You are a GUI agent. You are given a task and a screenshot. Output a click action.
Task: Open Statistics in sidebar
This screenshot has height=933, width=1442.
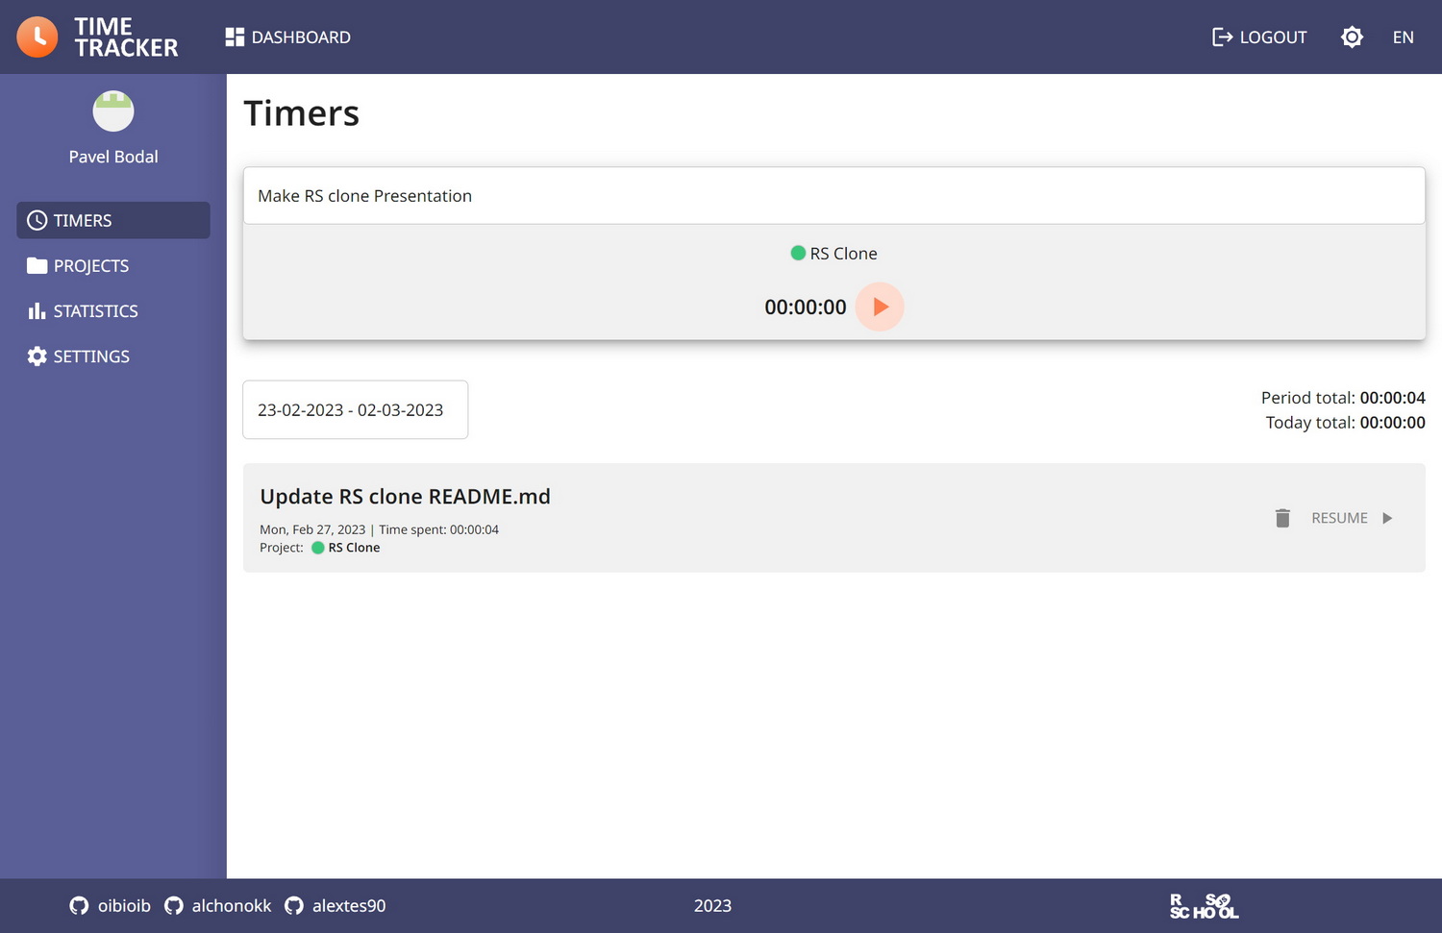pos(113,310)
